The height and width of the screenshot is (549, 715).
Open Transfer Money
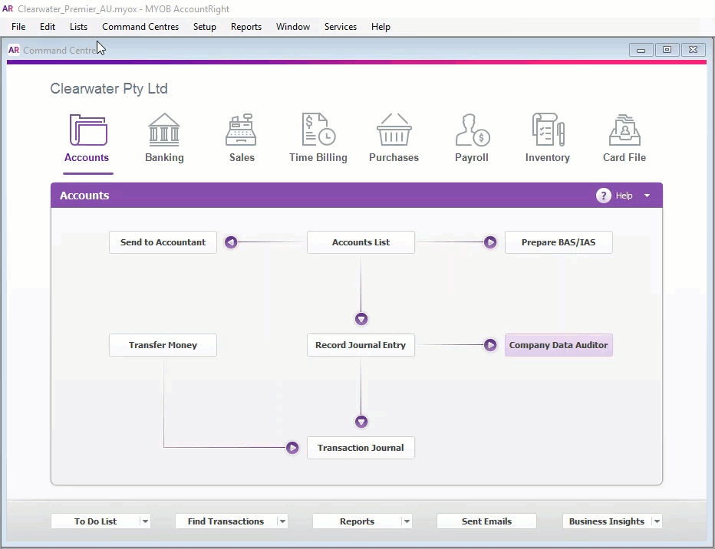[x=163, y=345]
